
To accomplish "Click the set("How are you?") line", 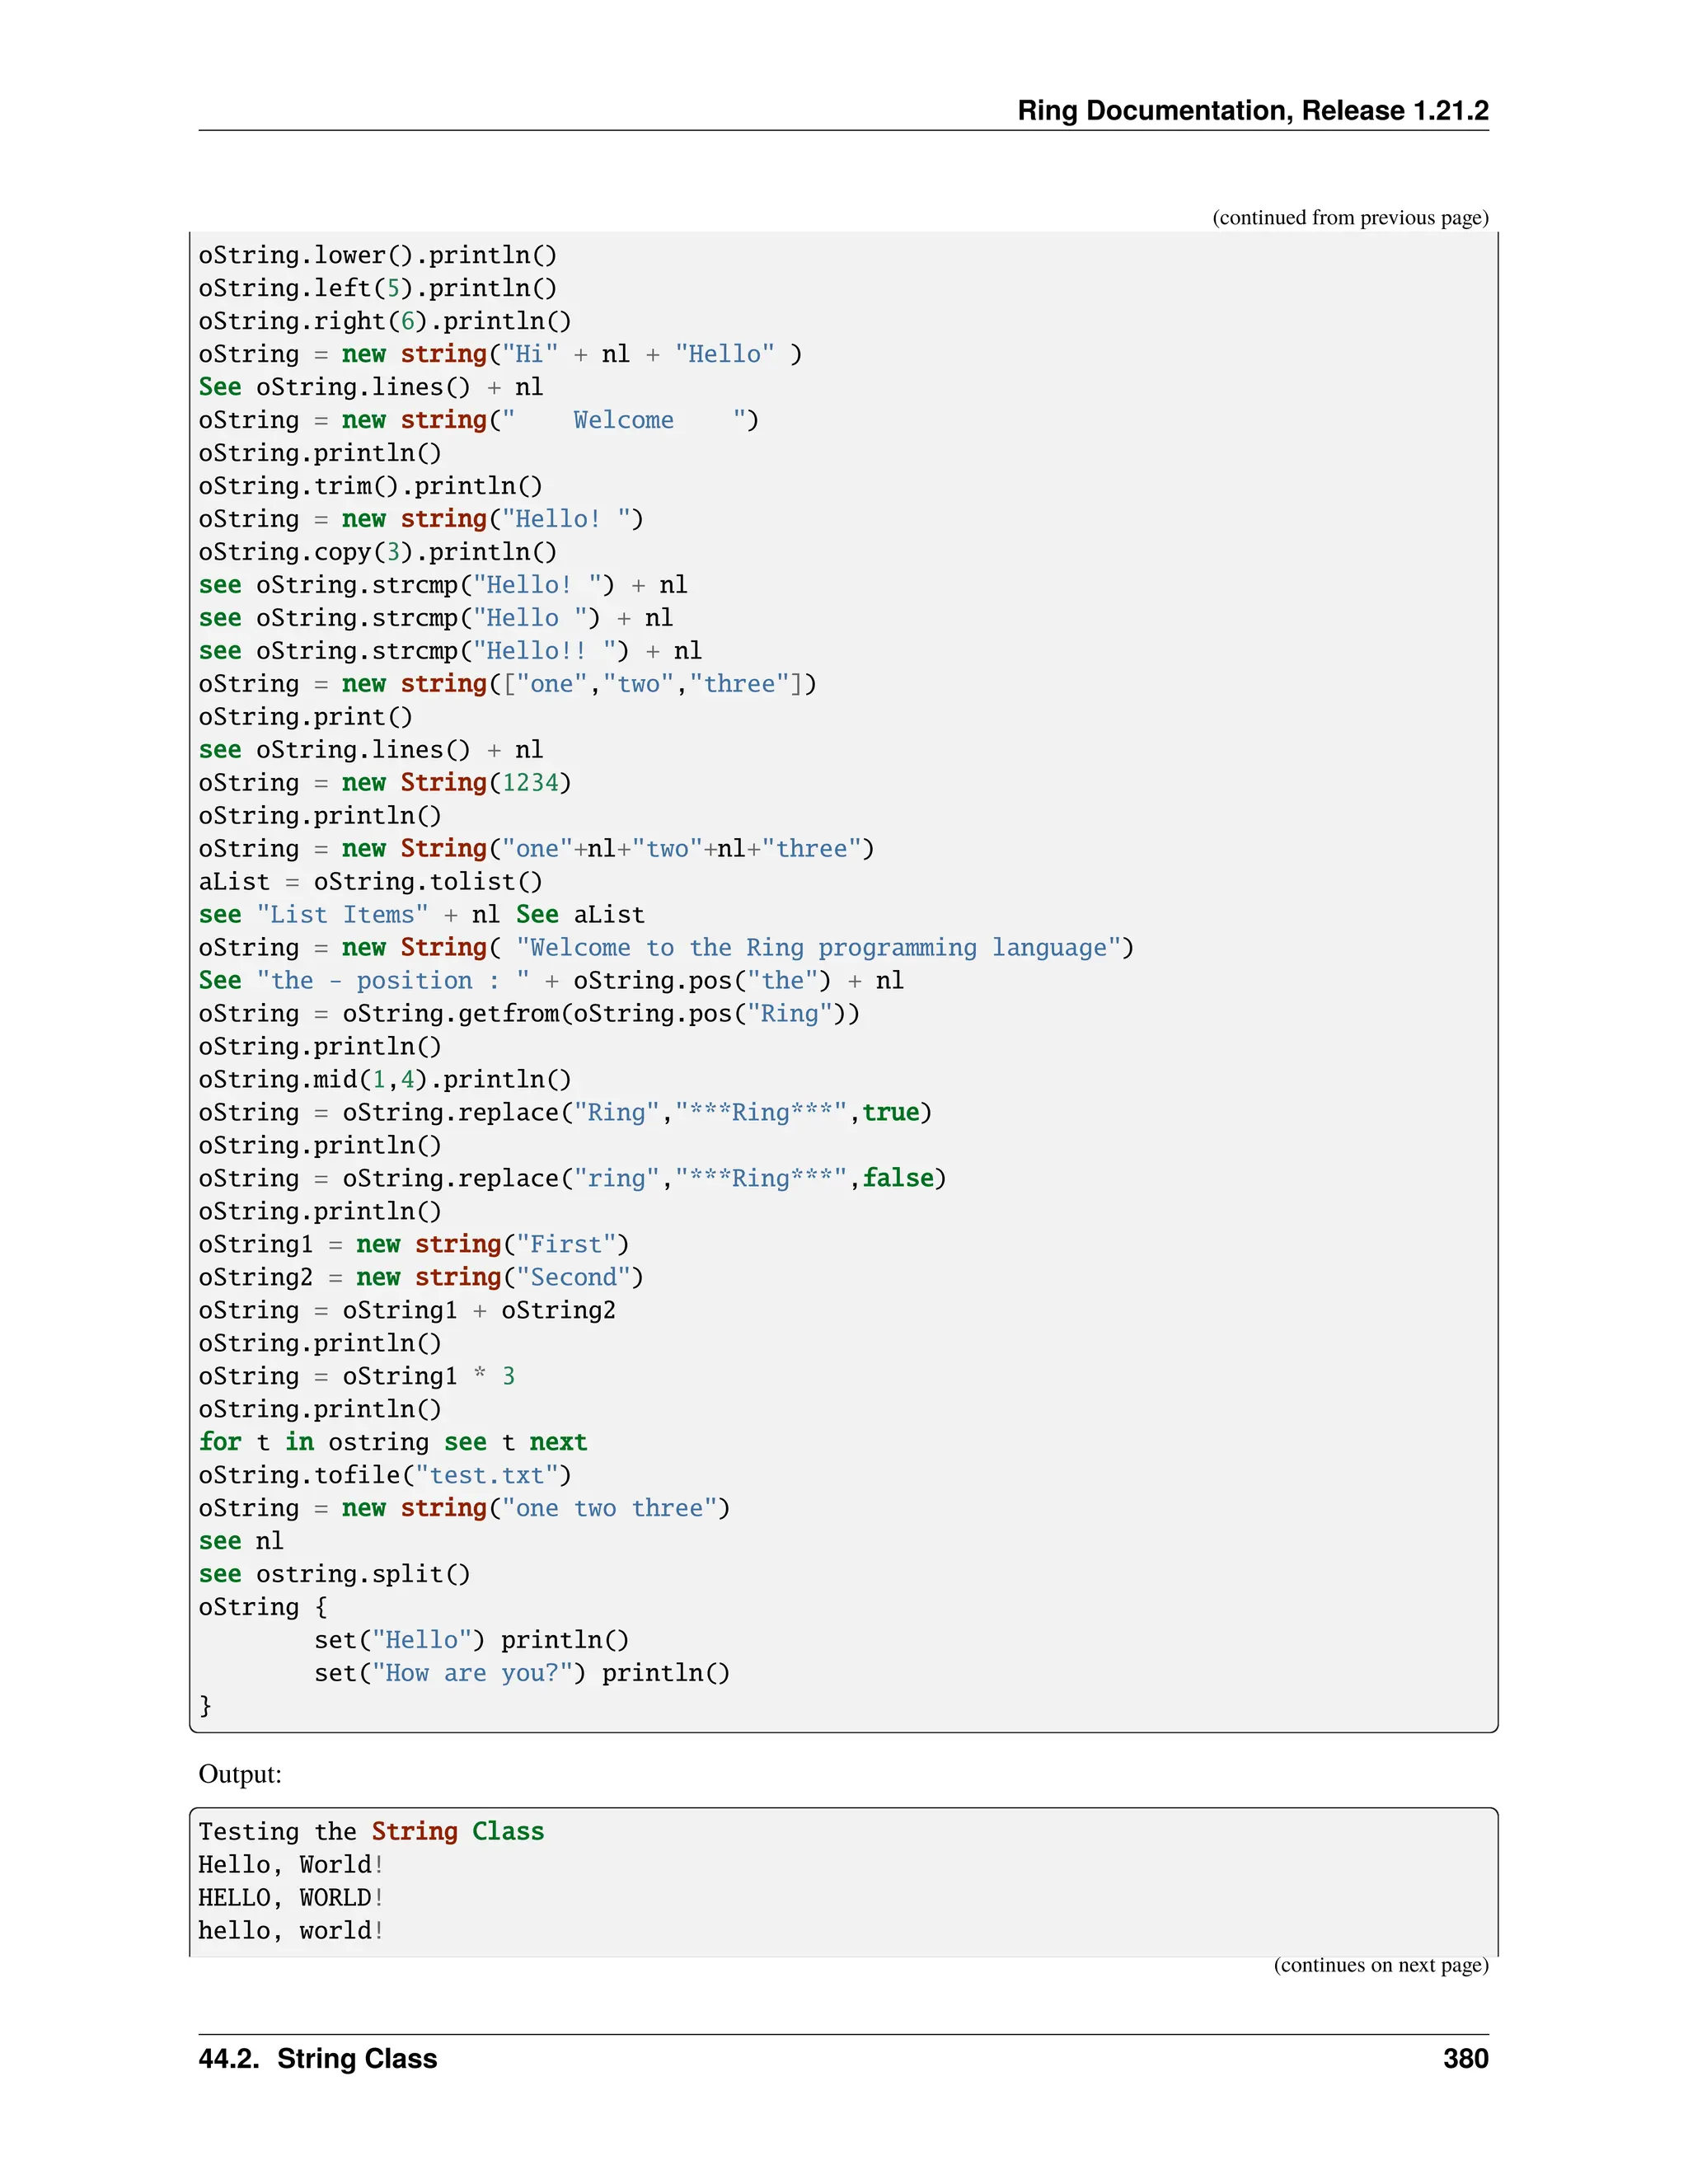I will click(x=521, y=1674).
